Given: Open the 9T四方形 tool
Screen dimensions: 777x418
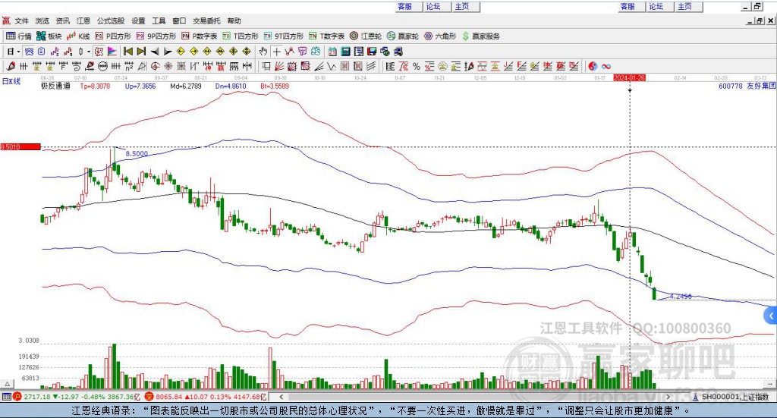Looking at the screenshot, I should [x=284, y=36].
